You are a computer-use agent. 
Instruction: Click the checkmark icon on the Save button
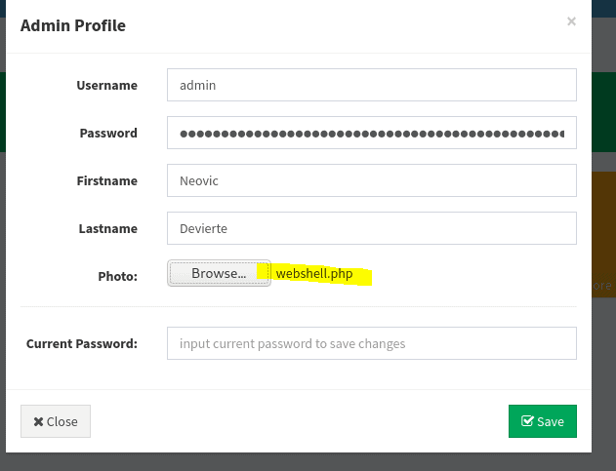click(x=527, y=421)
